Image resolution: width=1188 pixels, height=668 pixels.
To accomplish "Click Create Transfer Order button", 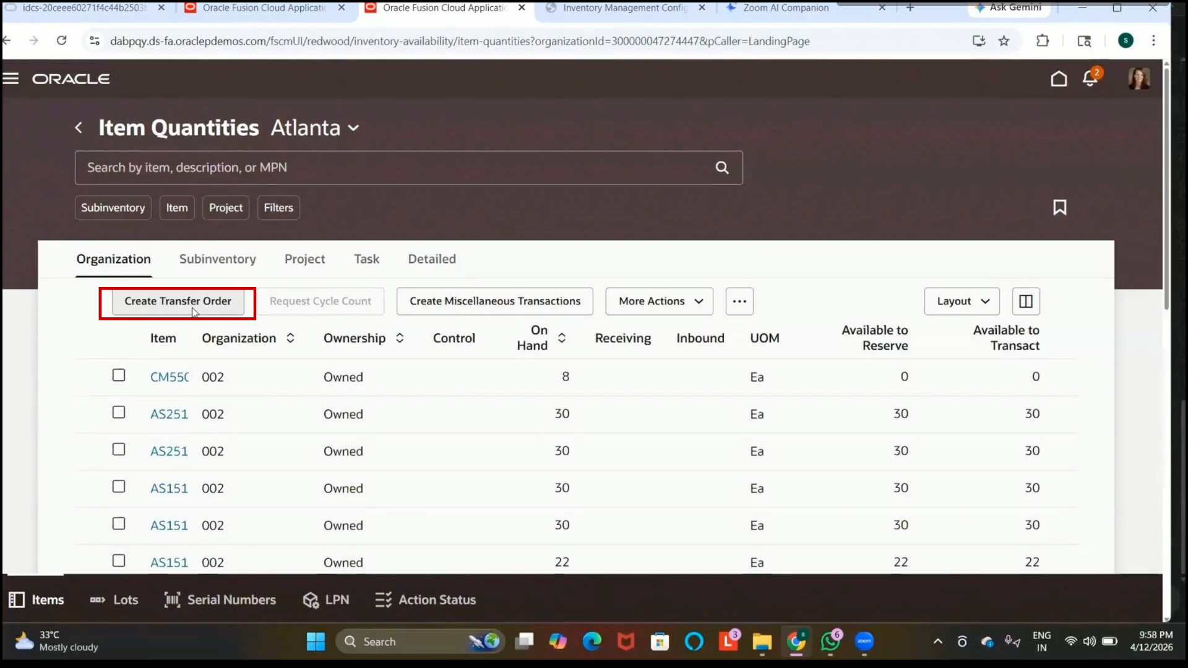I will click(178, 301).
